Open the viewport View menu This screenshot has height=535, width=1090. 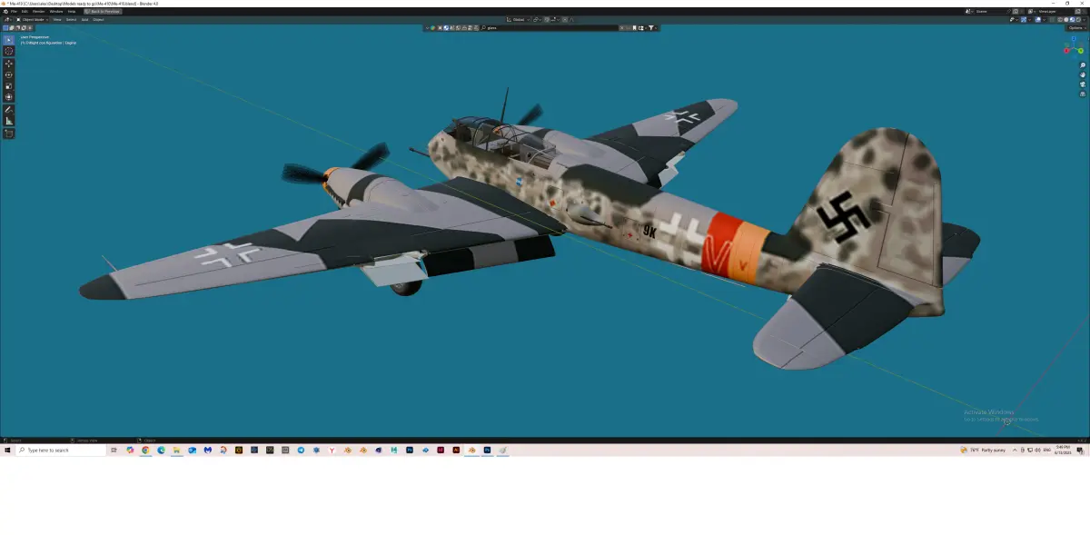pyautogui.click(x=57, y=20)
